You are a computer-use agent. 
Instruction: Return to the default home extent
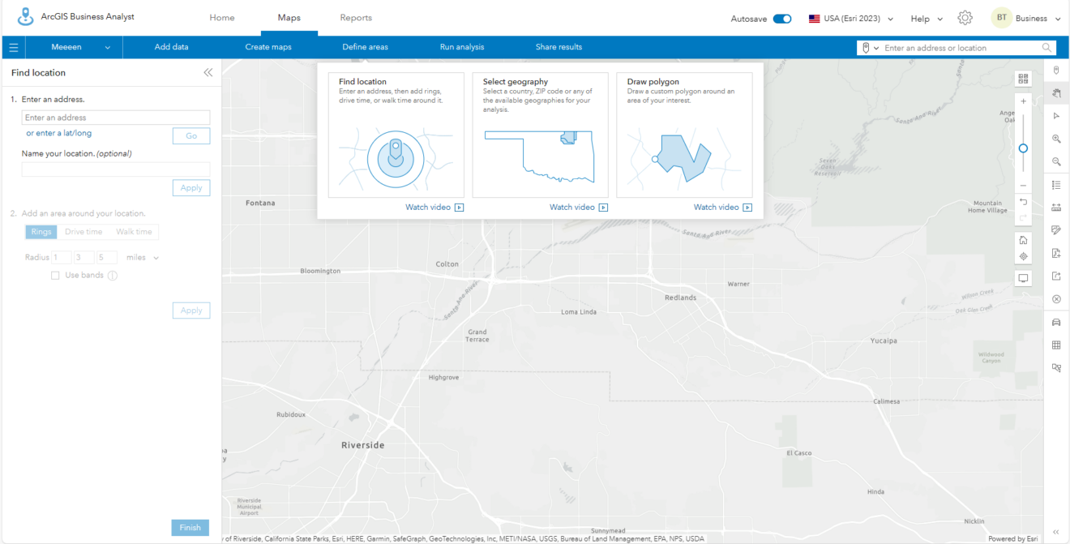pyautogui.click(x=1023, y=240)
